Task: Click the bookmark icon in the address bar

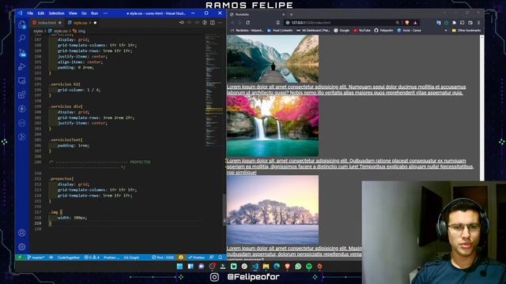Action: 278,23
